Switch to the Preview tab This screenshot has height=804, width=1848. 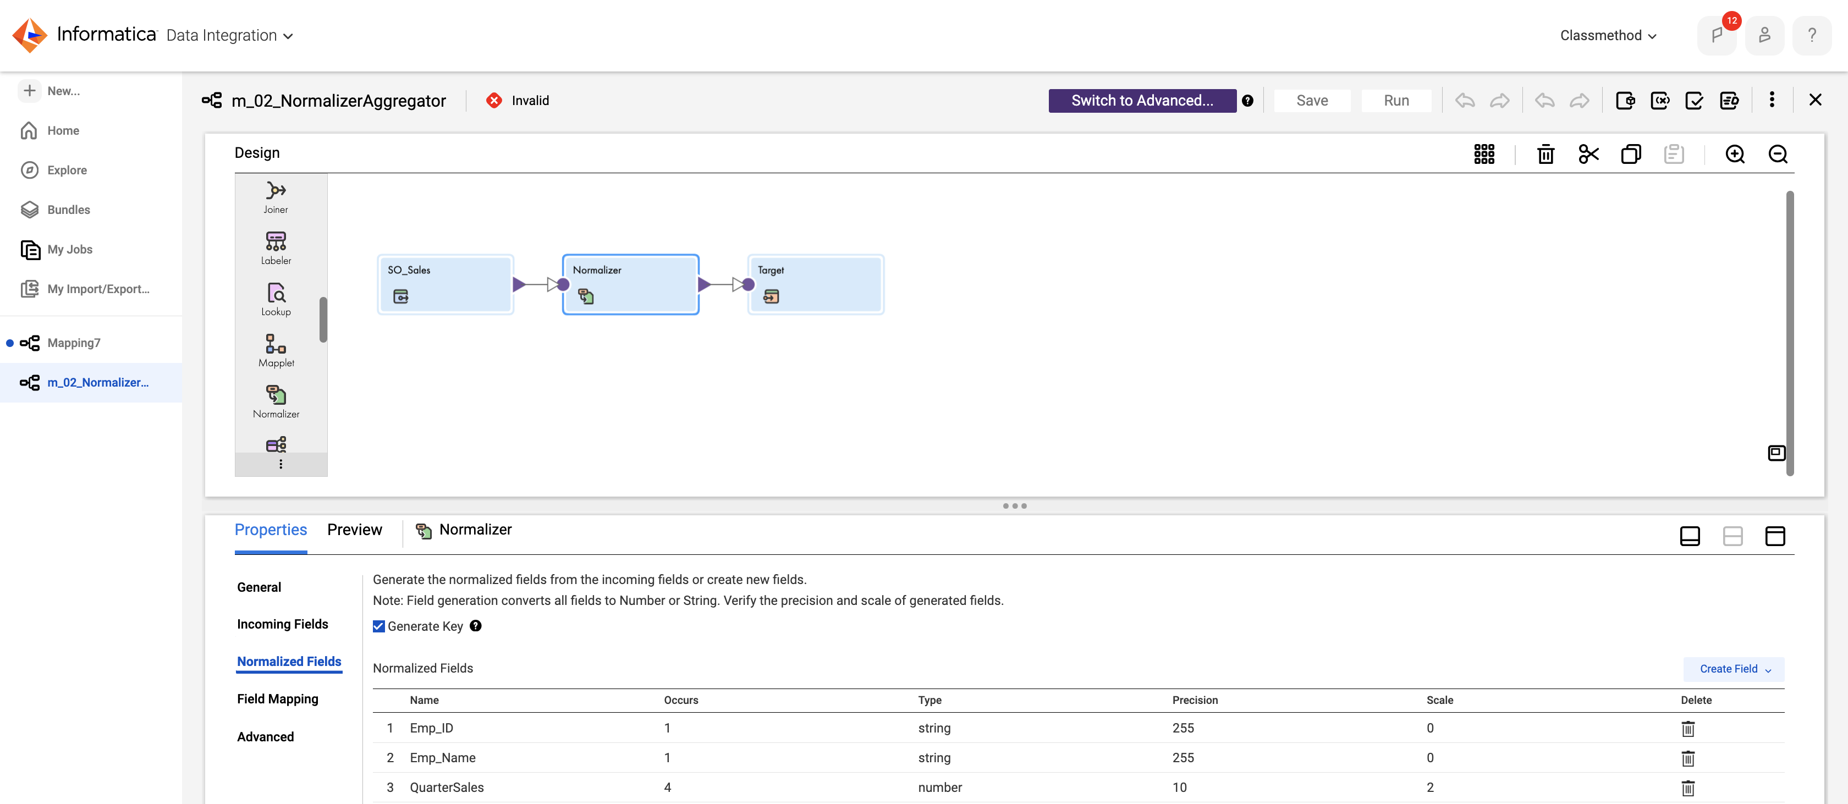(354, 528)
